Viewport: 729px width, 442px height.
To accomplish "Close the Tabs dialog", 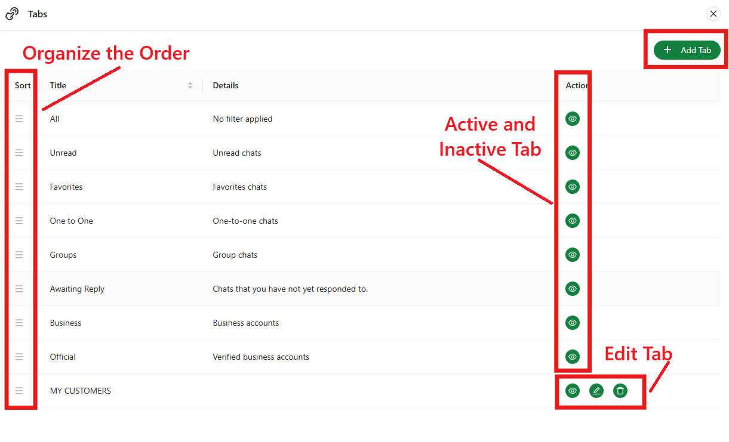I will pyautogui.click(x=713, y=14).
